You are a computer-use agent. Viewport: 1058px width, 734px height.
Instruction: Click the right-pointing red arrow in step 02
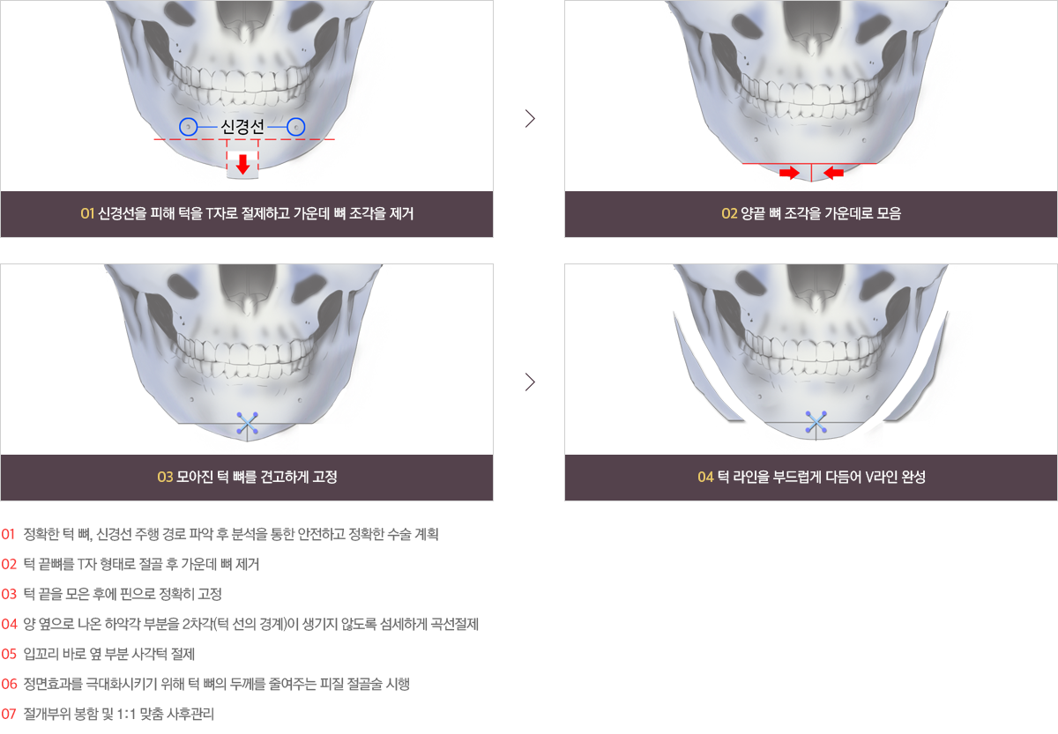pyautogui.click(x=789, y=174)
